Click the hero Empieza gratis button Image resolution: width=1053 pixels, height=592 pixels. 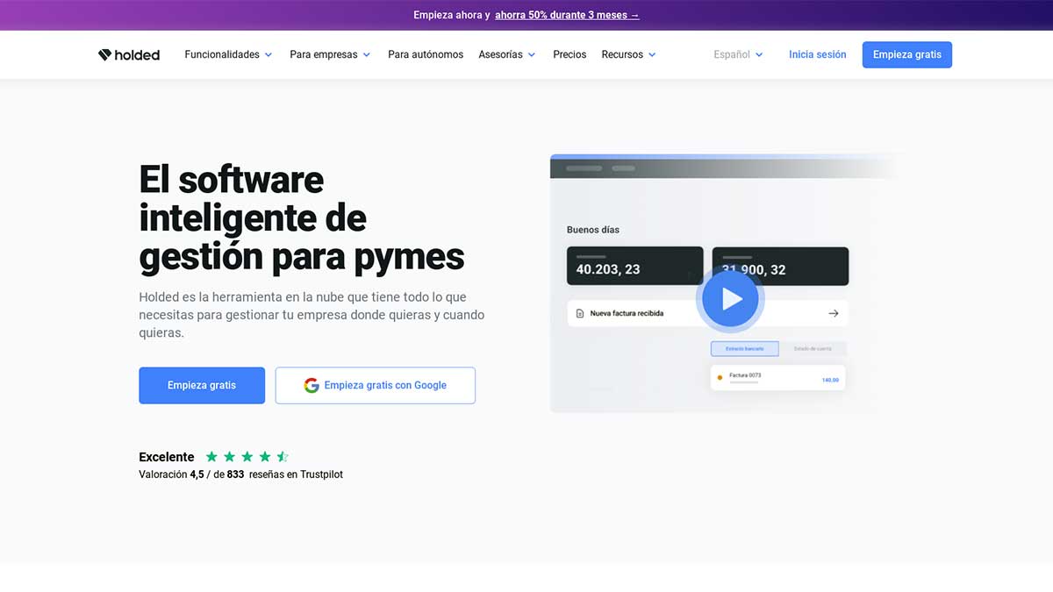[x=202, y=385]
